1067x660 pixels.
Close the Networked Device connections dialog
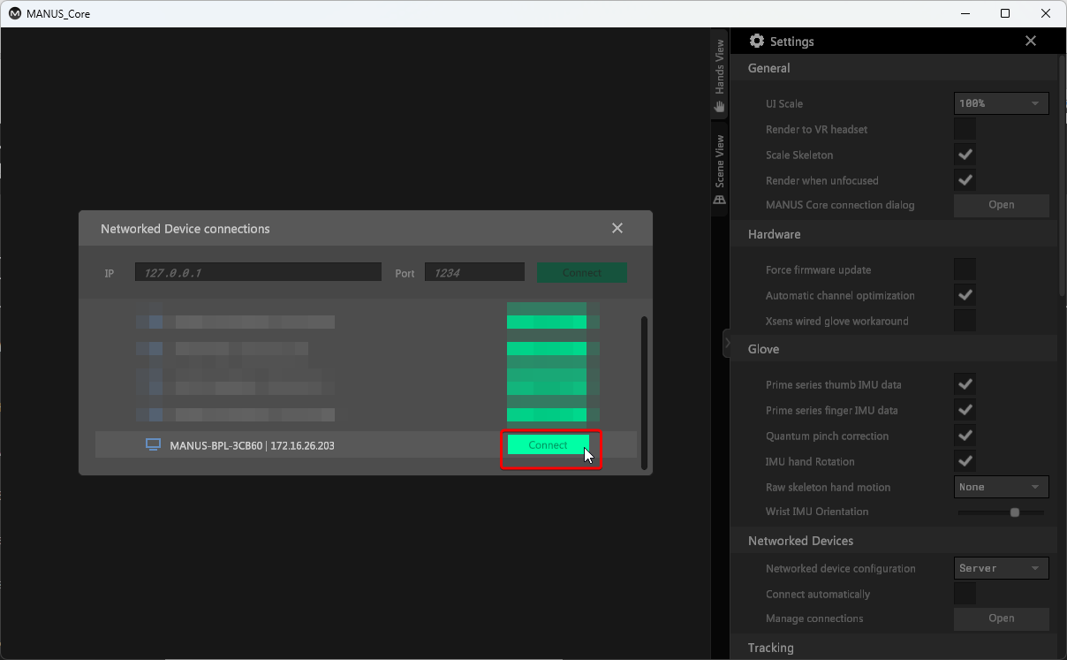(x=617, y=229)
